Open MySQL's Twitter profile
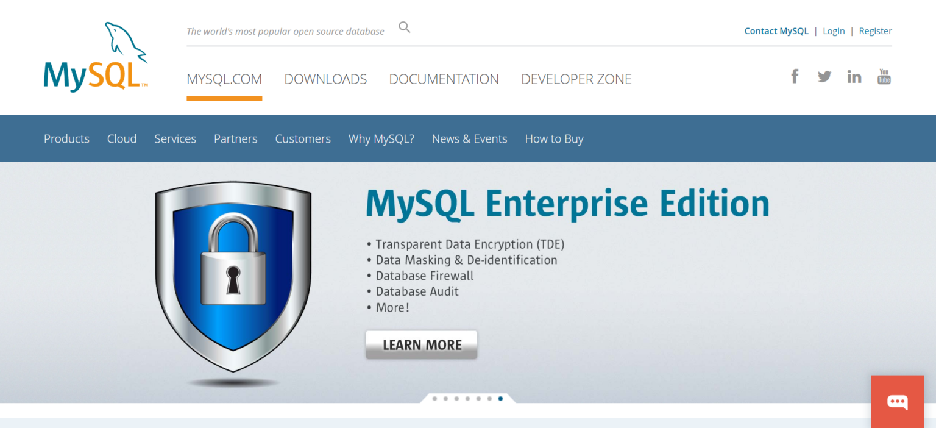The width and height of the screenshot is (936, 428). point(824,76)
